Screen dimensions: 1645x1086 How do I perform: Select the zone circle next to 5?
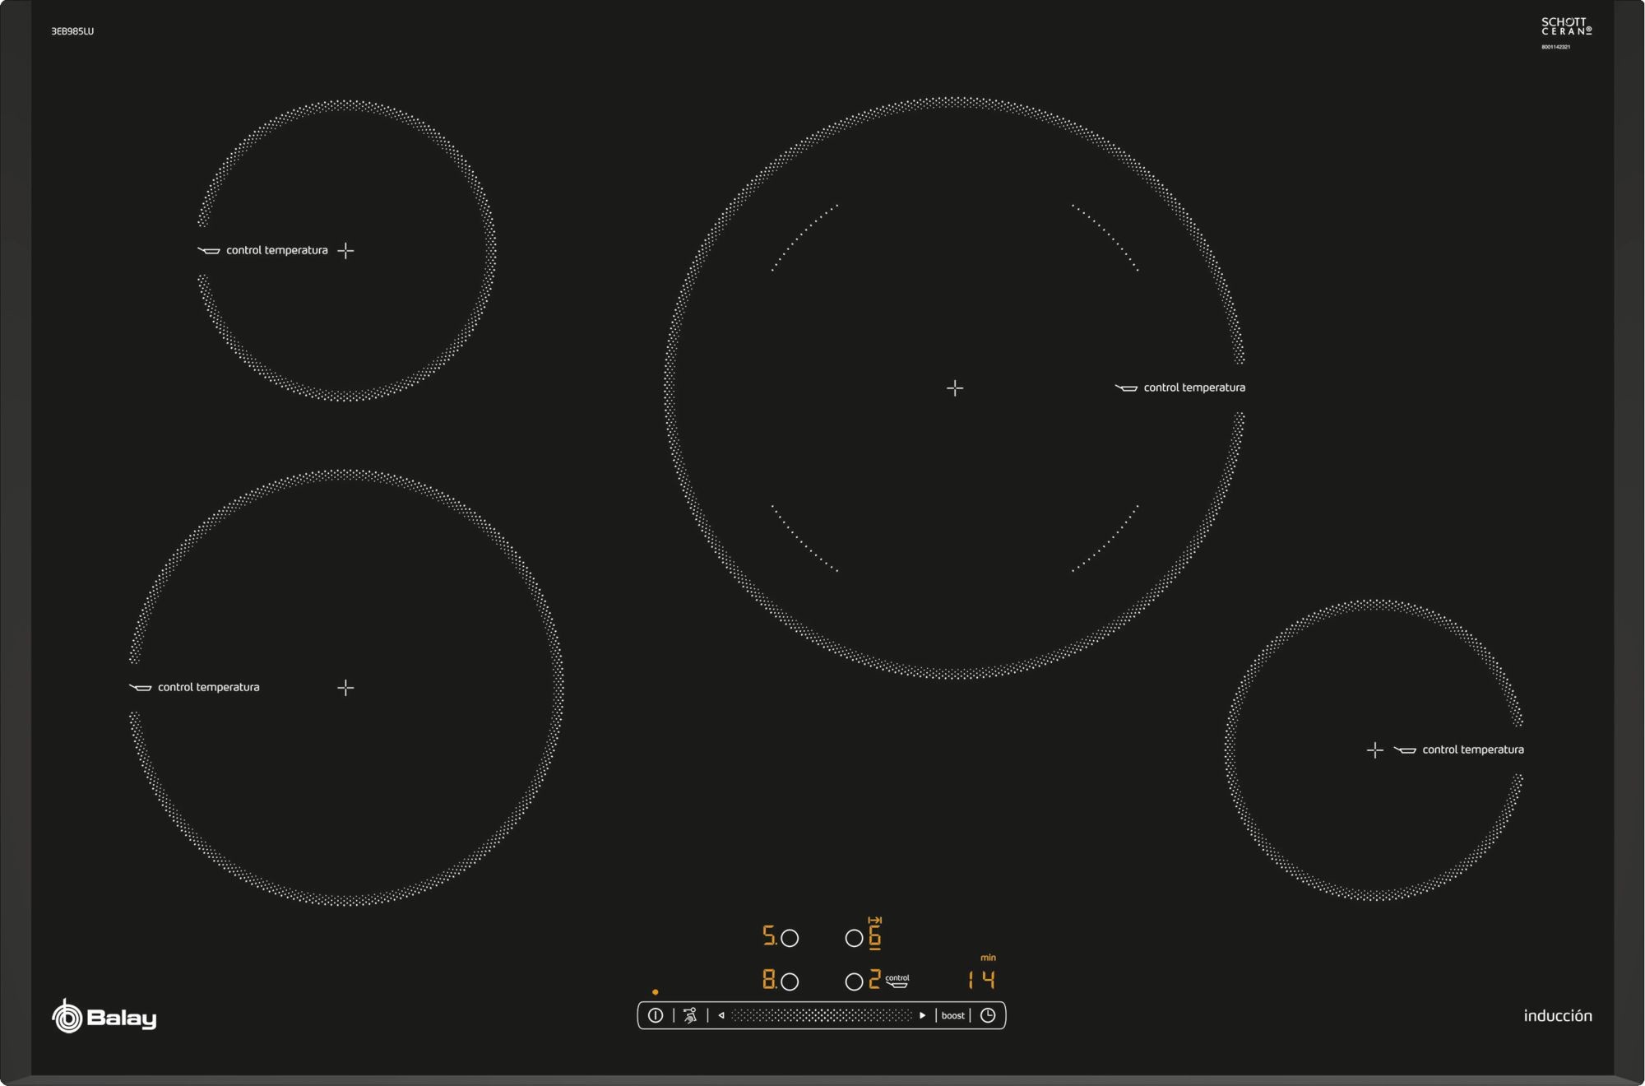click(x=790, y=938)
